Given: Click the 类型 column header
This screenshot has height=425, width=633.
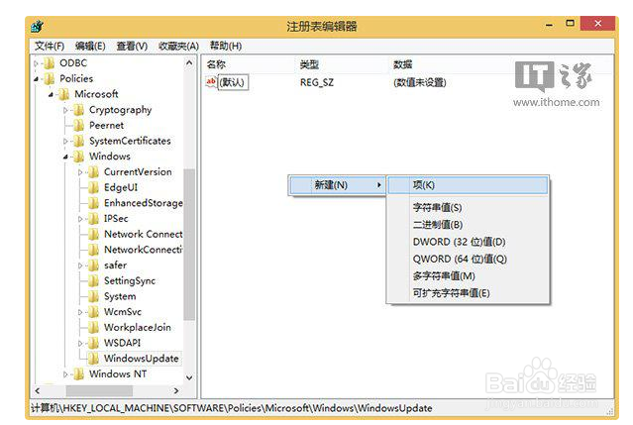Looking at the screenshot, I should [x=310, y=64].
